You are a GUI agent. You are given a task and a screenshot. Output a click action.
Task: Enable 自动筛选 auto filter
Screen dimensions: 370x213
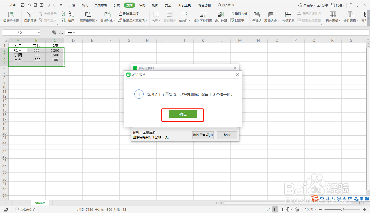pos(30,17)
